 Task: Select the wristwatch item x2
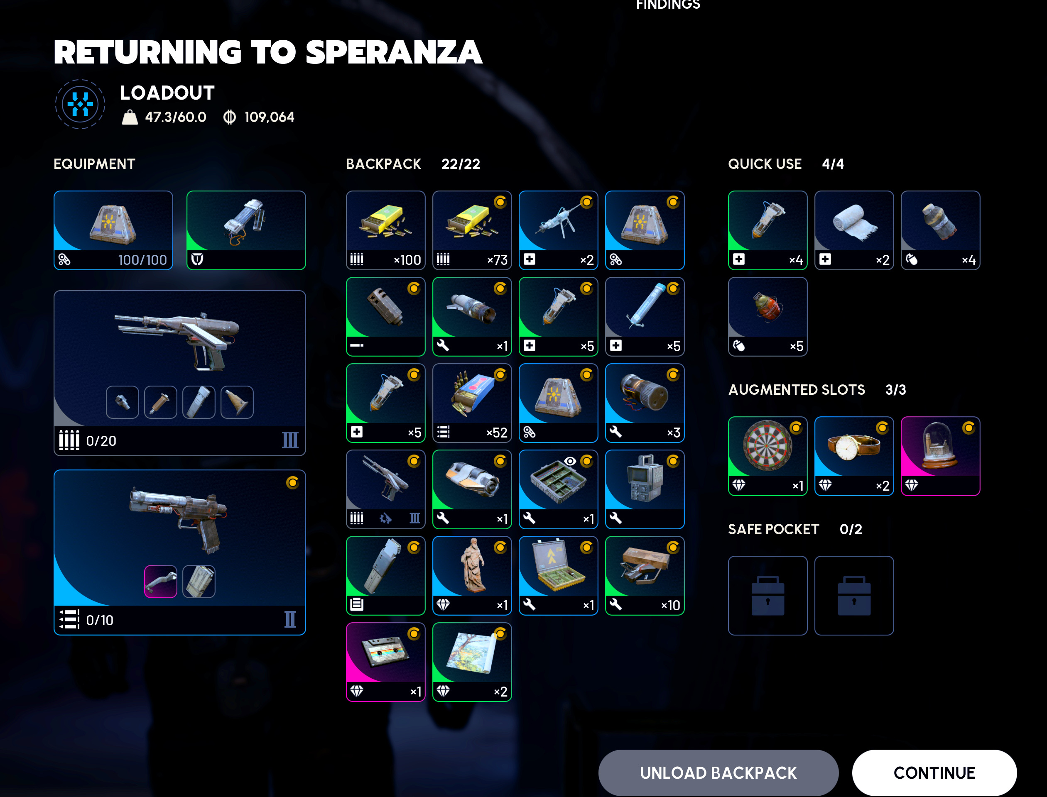click(854, 456)
